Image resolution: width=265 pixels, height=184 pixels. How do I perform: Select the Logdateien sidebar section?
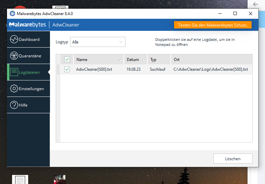coord(29,72)
